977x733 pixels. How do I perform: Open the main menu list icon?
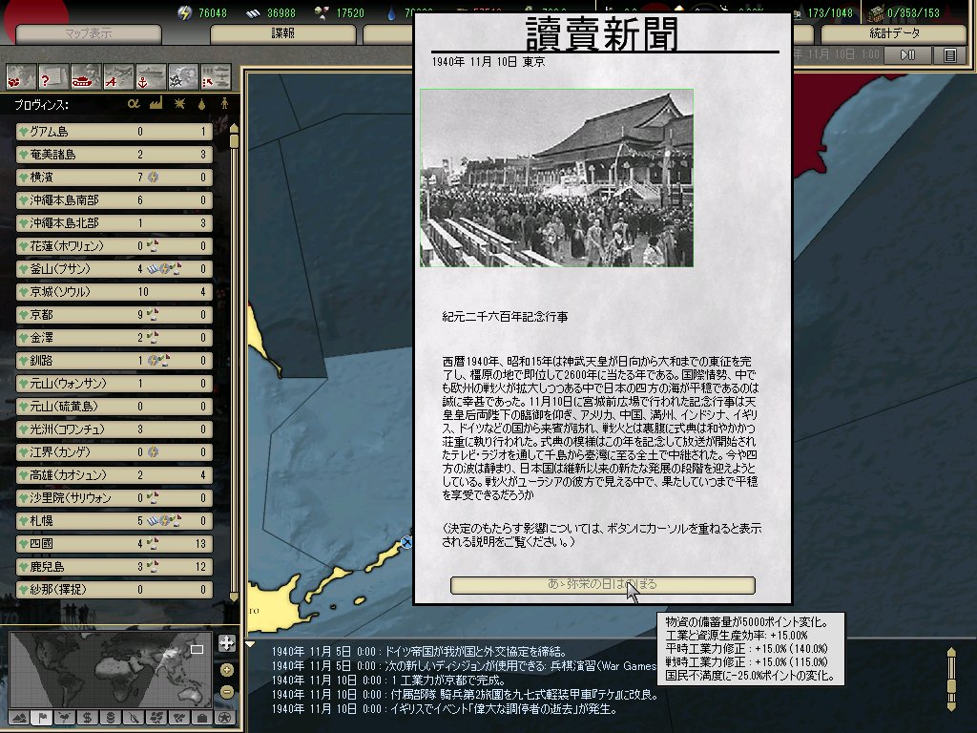[x=949, y=54]
